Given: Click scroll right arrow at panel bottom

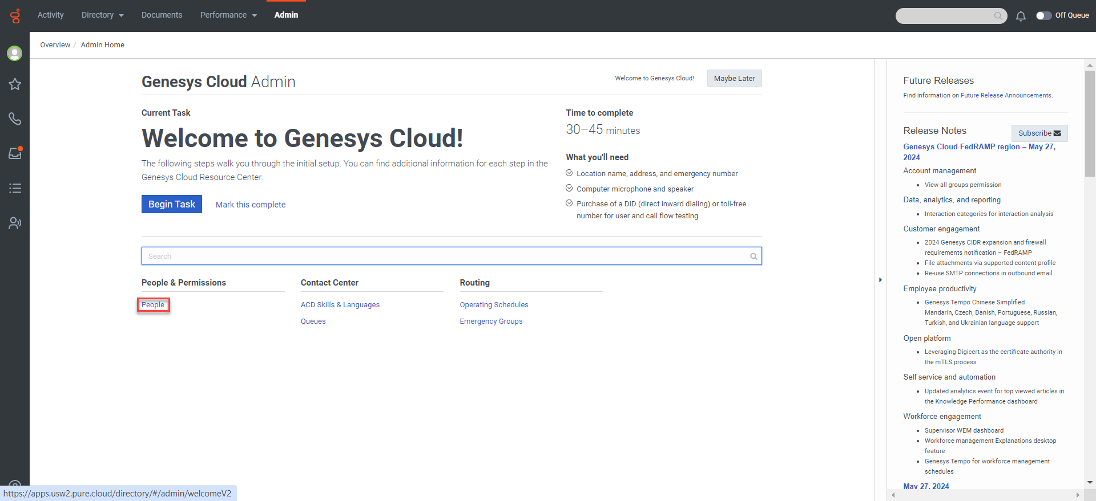Looking at the screenshot, I should (x=1077, y=495).
